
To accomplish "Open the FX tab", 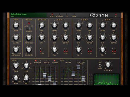I will pyautogui.click(x=67, y=15).
